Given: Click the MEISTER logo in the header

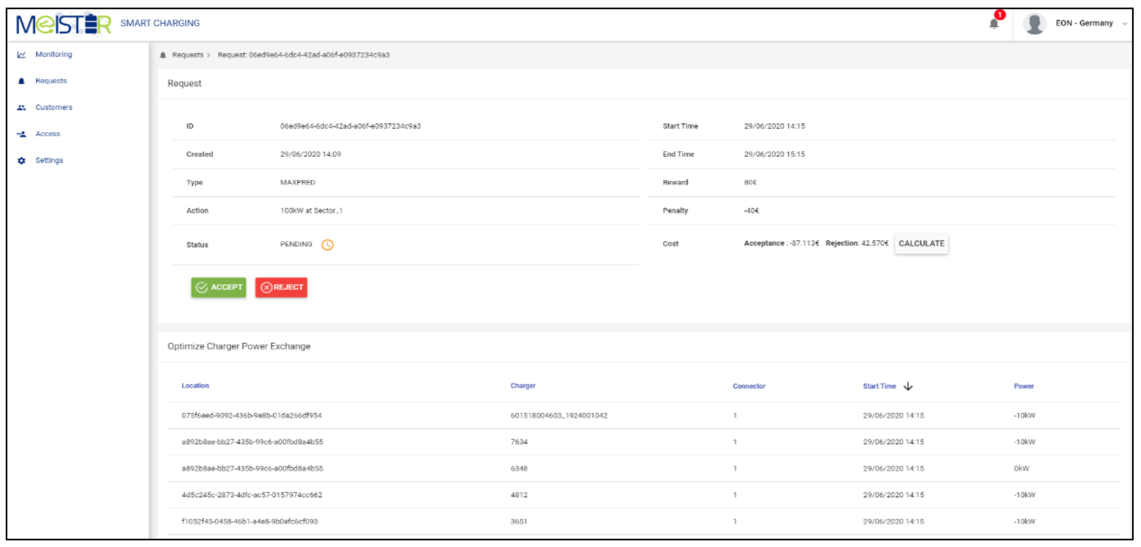Looking at the screenshot, I should [x=64, y=24].
